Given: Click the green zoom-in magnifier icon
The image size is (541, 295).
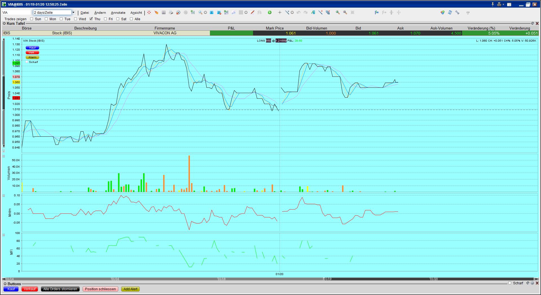Looking at the screenshot, I should click(x=338, y=12).
